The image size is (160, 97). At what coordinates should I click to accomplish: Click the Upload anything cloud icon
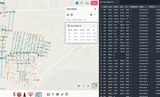67,94
